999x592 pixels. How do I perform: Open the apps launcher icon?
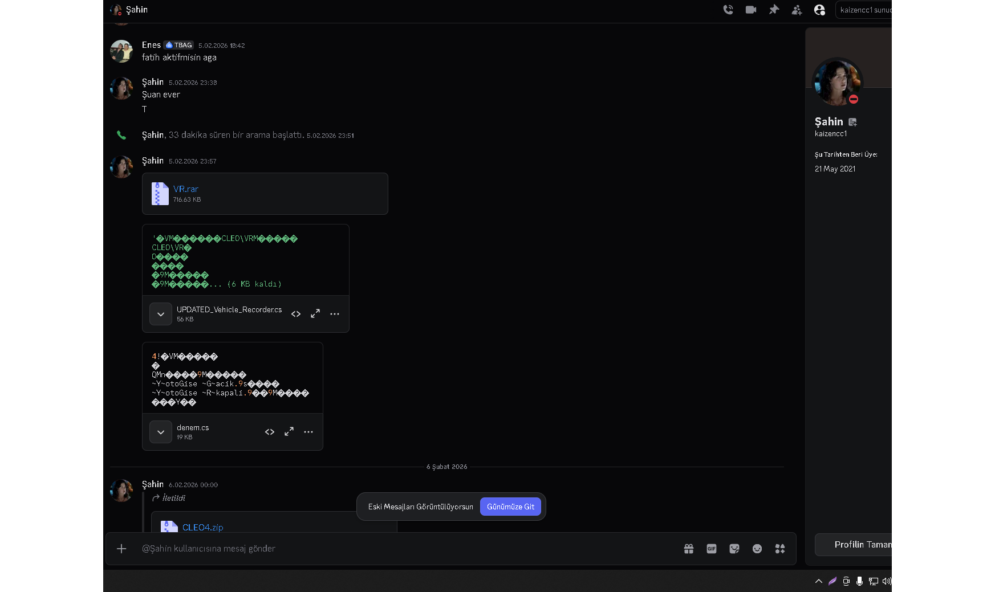(x=780, y=549)
